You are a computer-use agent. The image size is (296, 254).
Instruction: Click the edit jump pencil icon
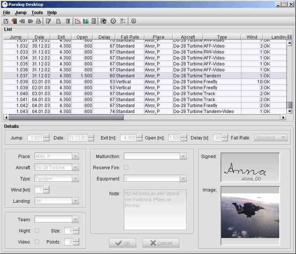(x=48, y=21)
